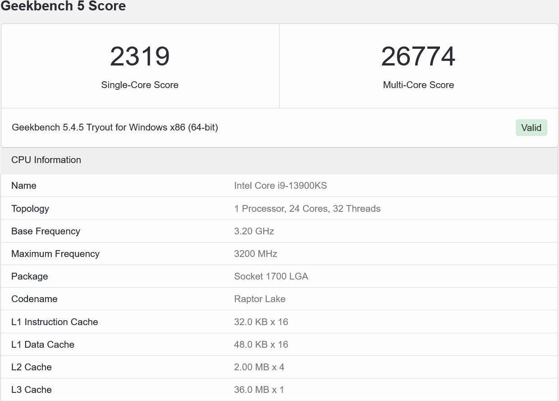Click the 36.0 MB x 1 L3 value
The width and height of the screenshot is (559, 401).
pos(259,390)
